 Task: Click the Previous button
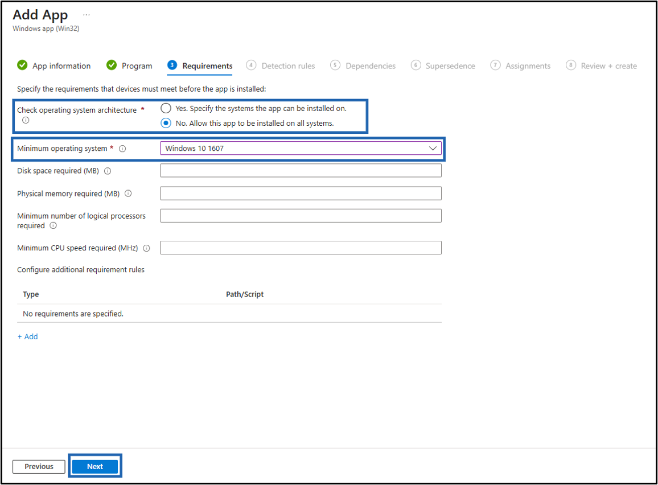pyautogui.click(x=39, y=466)
